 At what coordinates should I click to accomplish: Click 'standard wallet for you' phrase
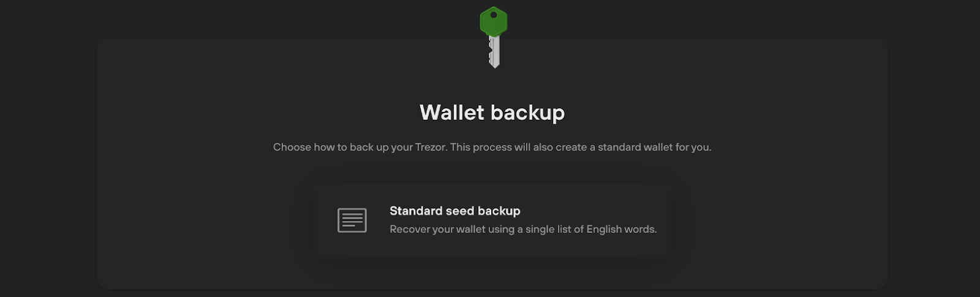(655, 147)
